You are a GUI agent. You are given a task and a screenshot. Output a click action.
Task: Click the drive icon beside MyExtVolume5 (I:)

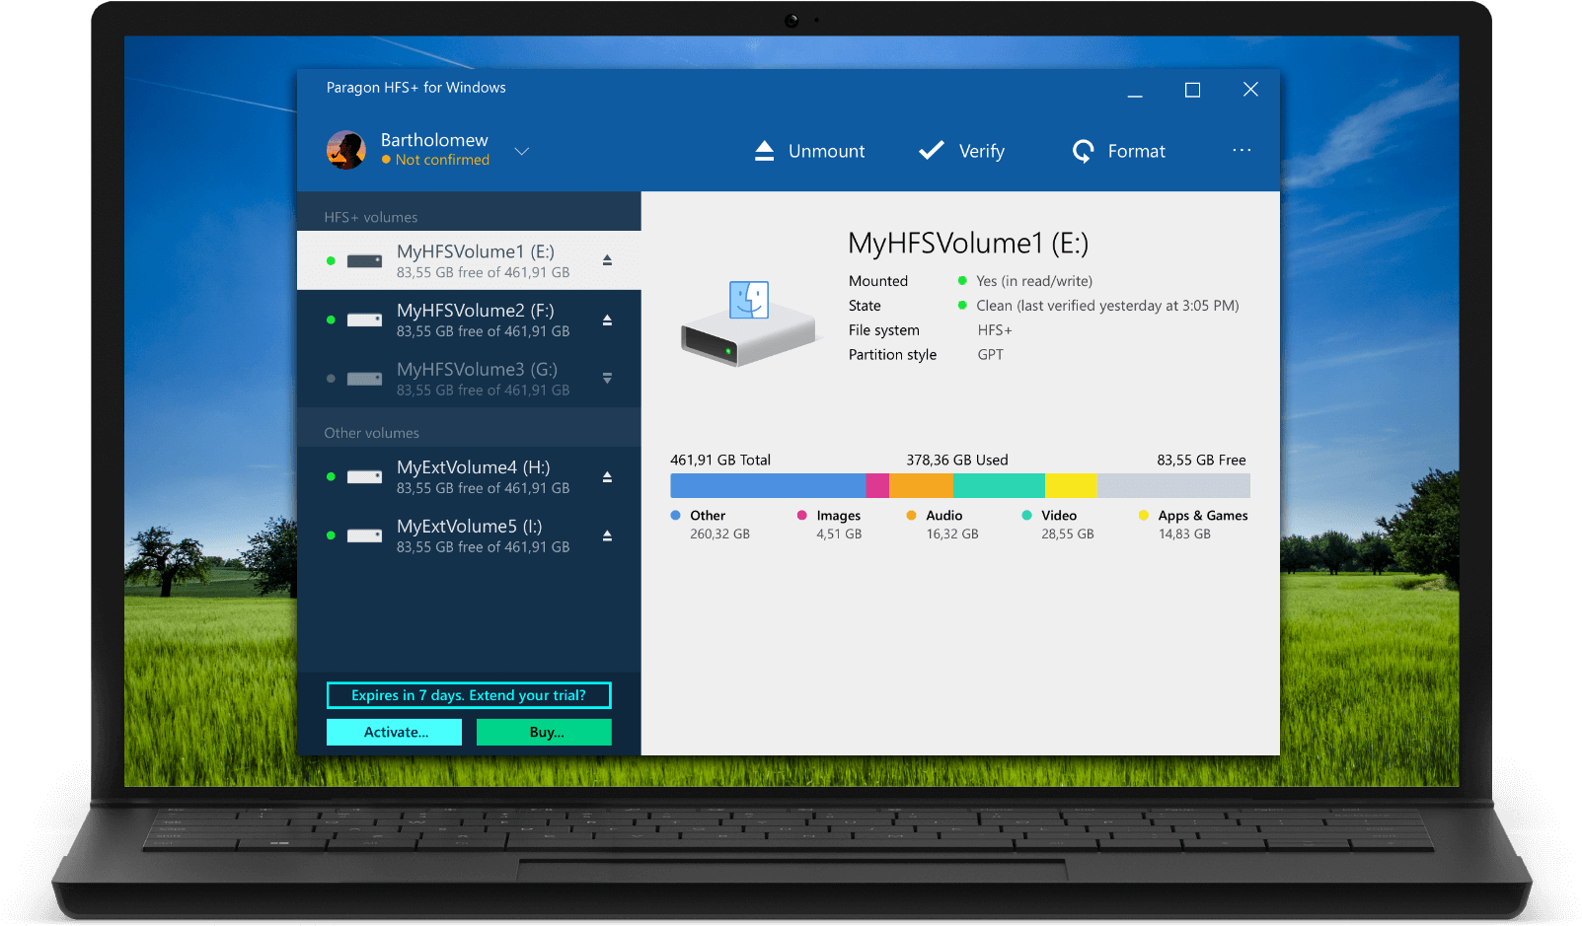tap(364, 535)
